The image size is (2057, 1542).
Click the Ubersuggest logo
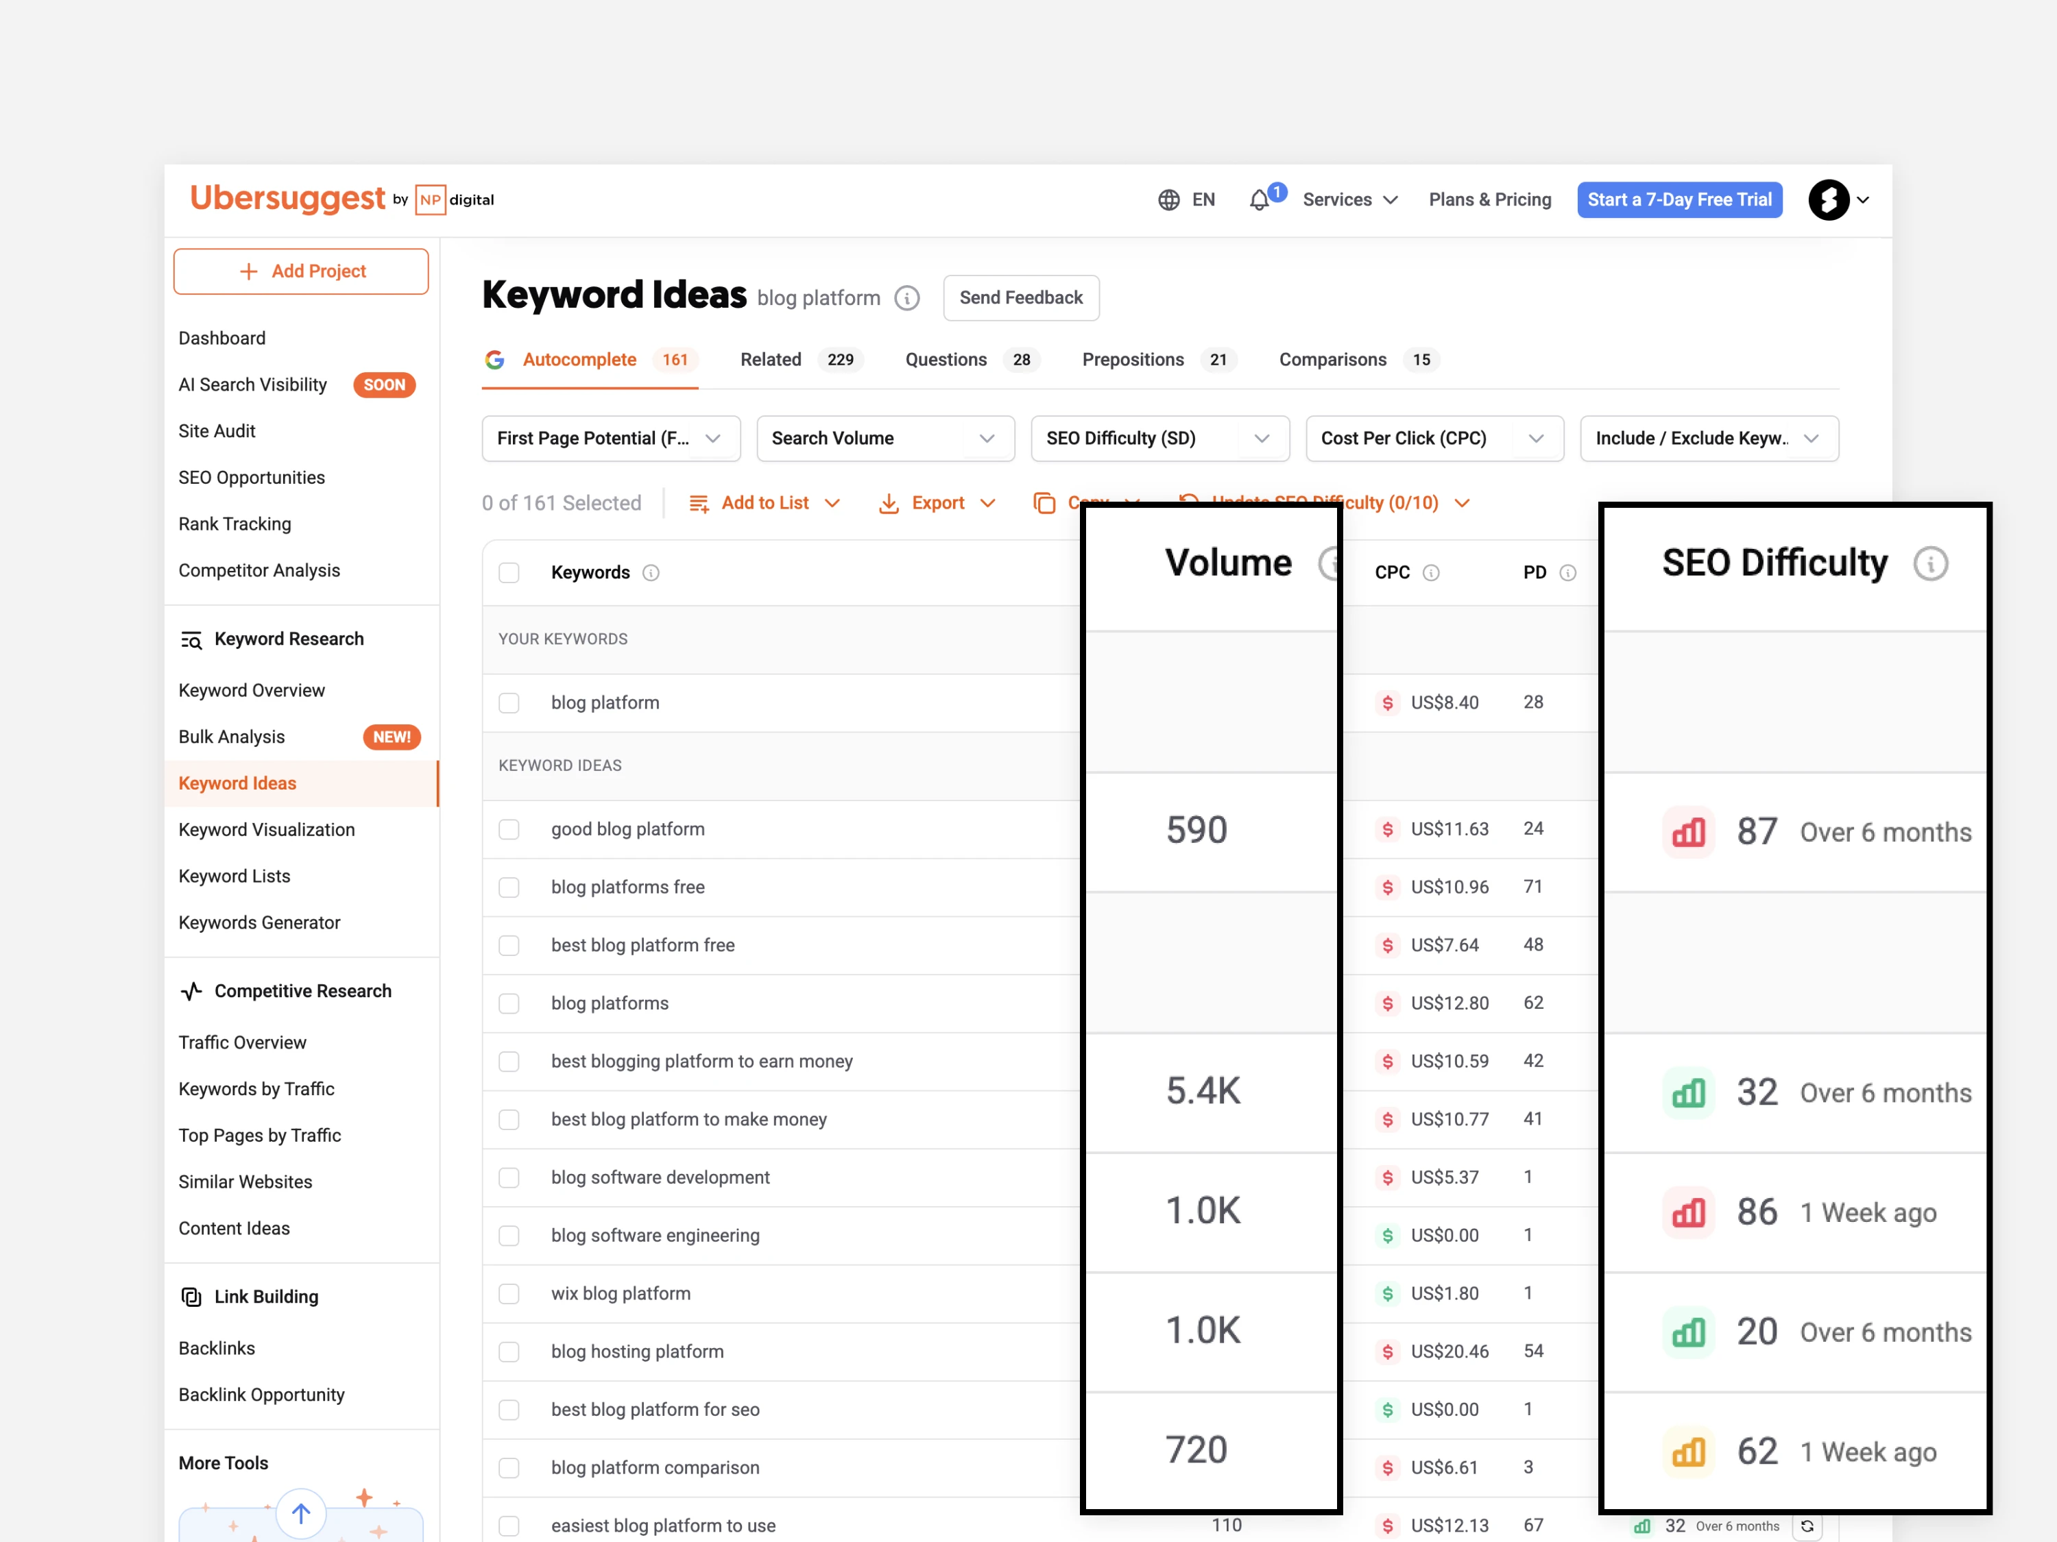tap(287, 198)
